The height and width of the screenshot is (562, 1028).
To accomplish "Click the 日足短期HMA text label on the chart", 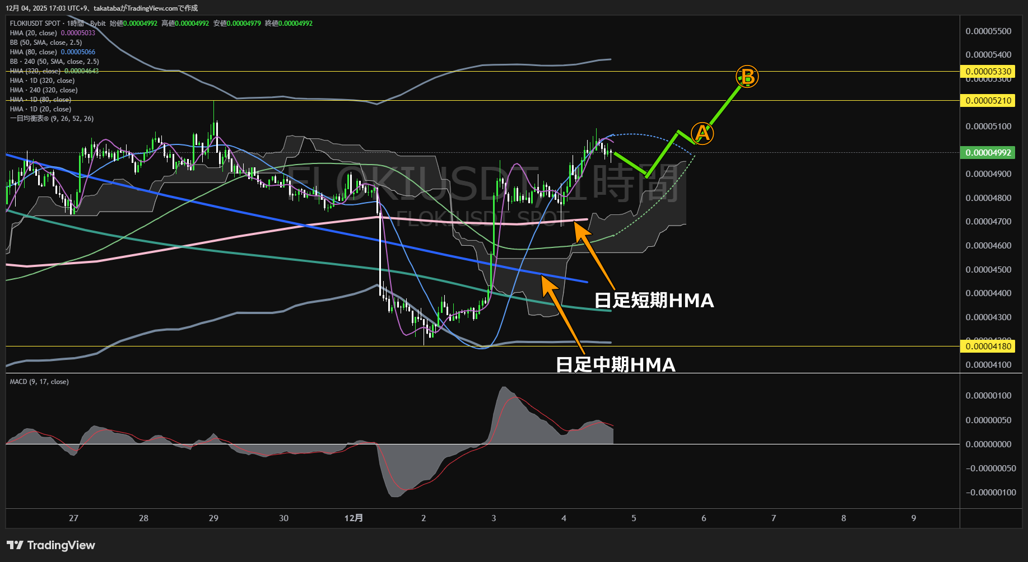I will coord(654,301).
